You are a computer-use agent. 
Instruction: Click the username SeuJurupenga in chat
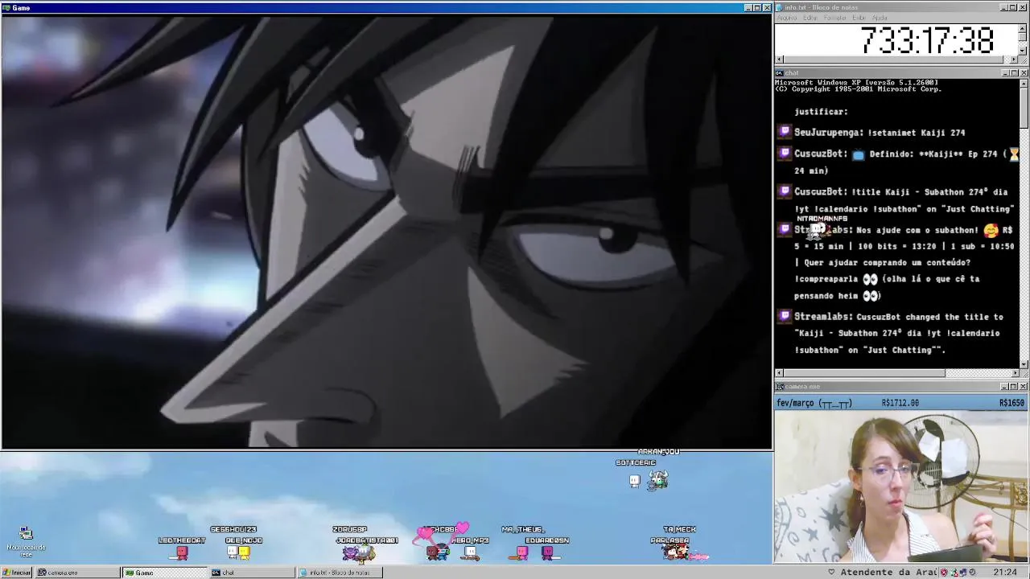(828, 133)
